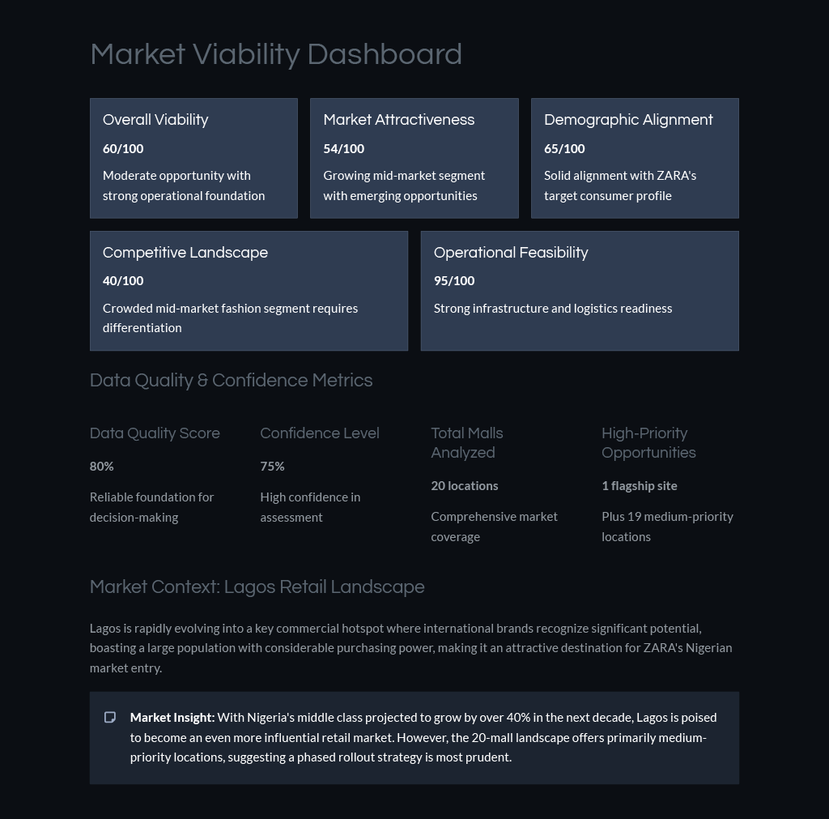Select the 40/100 competitive landscape score
This screenshot has width=829, height=819.
(123, 281)
